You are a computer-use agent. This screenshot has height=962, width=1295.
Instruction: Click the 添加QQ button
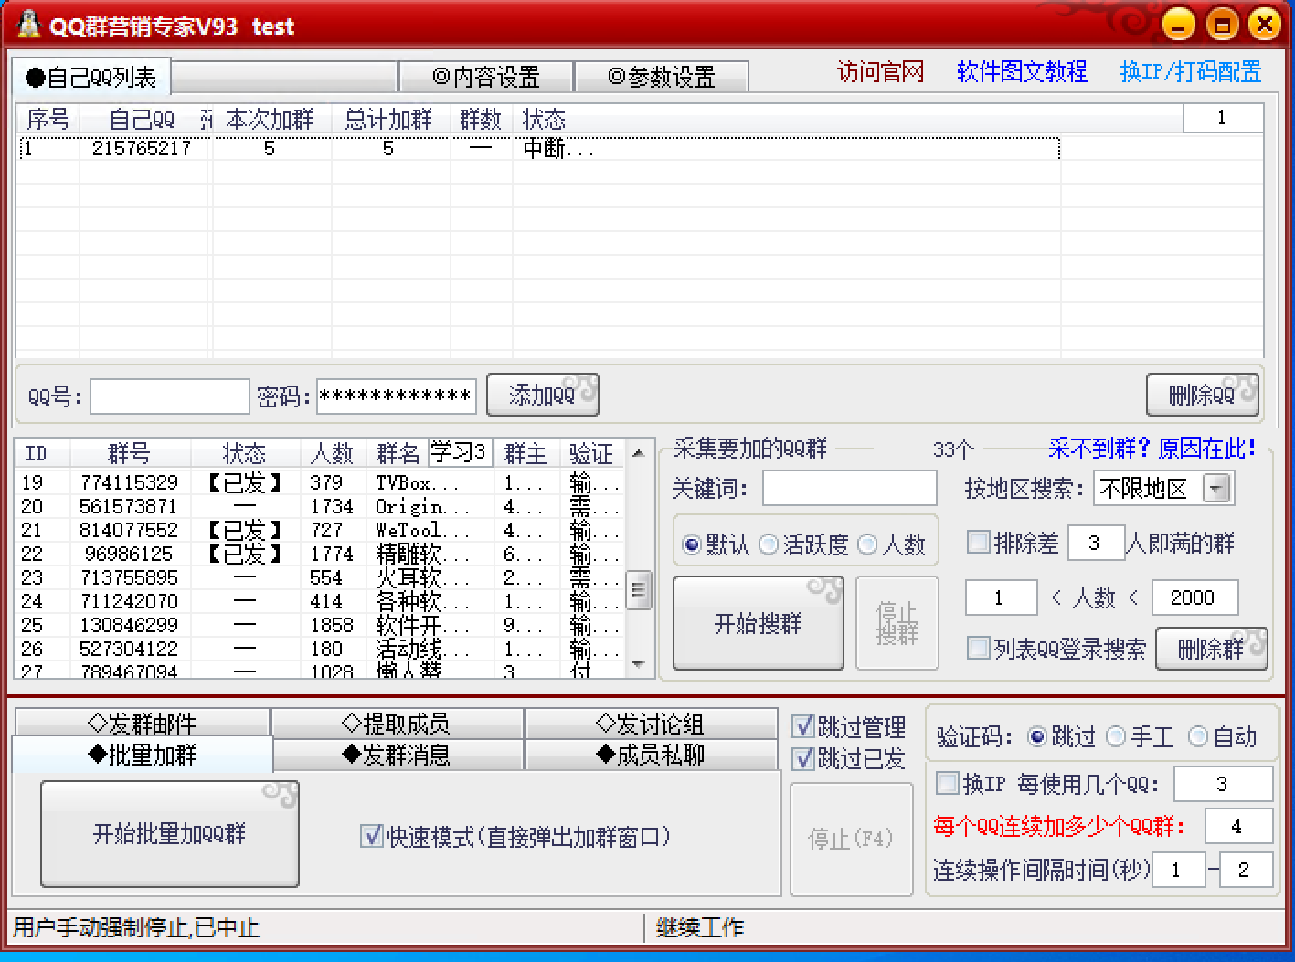(543, 395)
